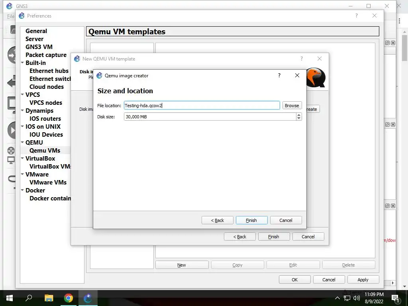This screenshot has height=306, width=408.
Task: Open Cloud nodes preferences
Action: click(x=47, y=86)
